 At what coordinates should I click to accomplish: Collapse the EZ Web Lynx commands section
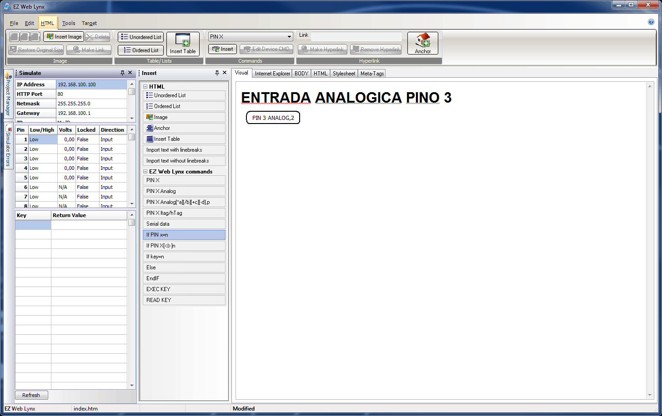coord(145,172)
